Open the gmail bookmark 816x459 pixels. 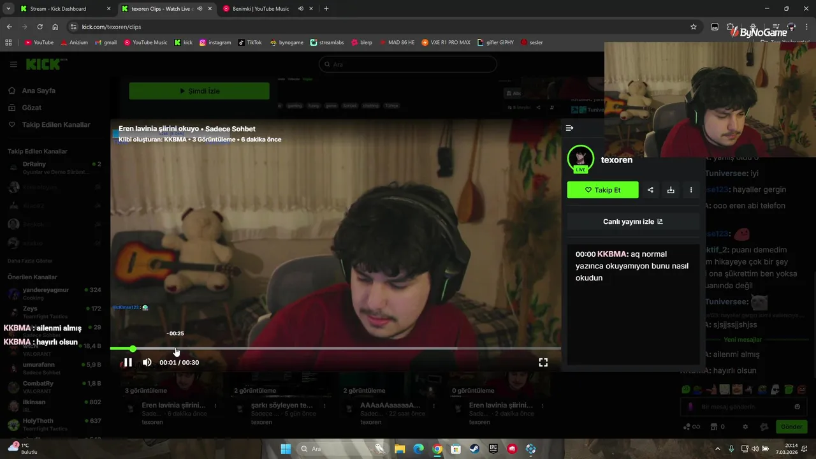pos(106,43)
